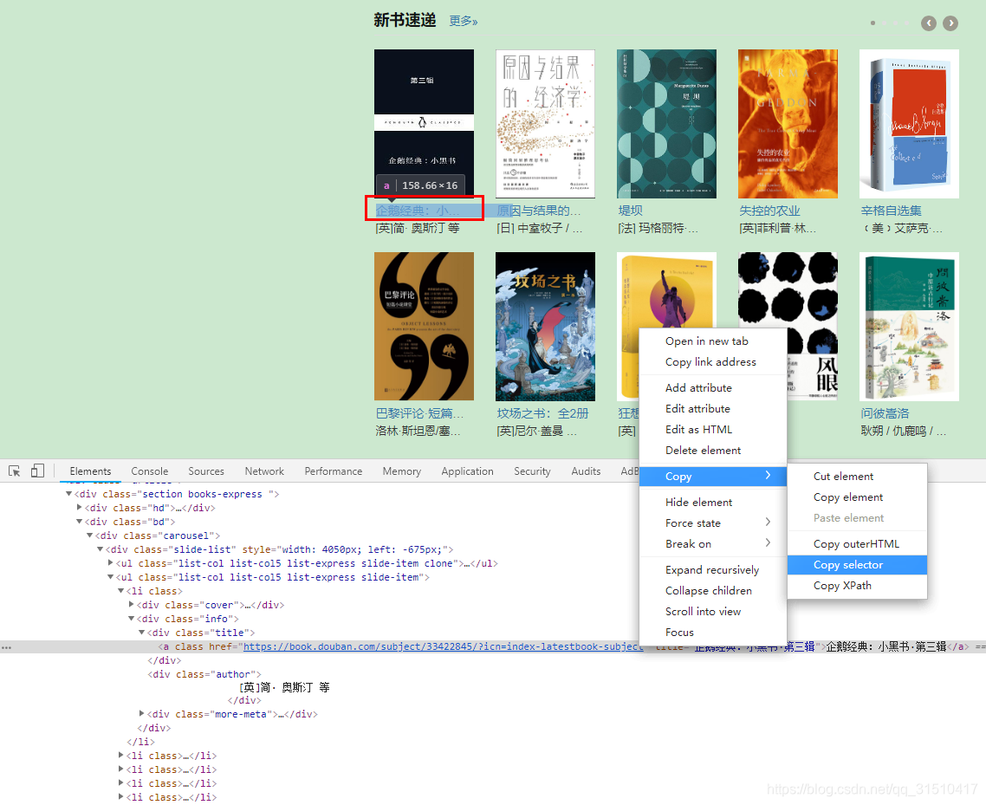
Task: Choose Expand recursively
Action: point(712,570)
